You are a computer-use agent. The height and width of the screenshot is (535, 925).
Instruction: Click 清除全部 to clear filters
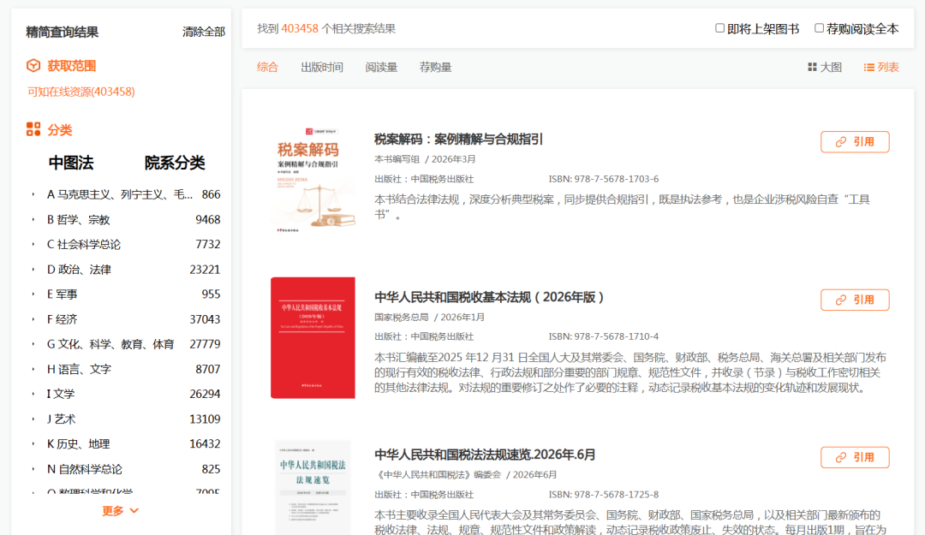[x=204, y=32]
